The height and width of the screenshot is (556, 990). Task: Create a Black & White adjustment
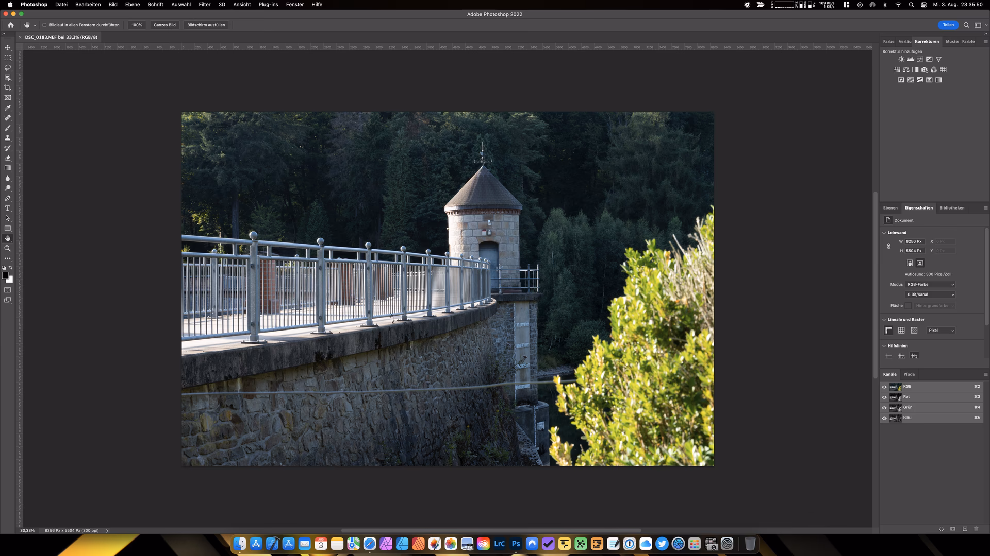(x=916, y=69)
